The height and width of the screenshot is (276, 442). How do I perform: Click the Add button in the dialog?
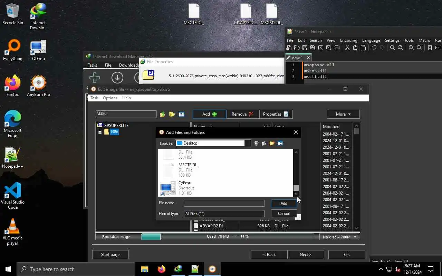coord(284,203)
